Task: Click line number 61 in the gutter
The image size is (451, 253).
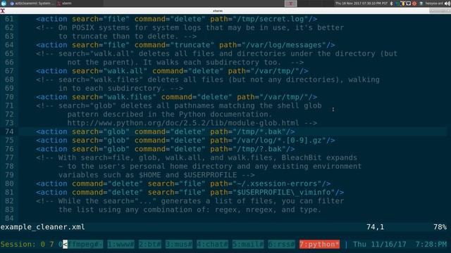Action: (9, 19)
